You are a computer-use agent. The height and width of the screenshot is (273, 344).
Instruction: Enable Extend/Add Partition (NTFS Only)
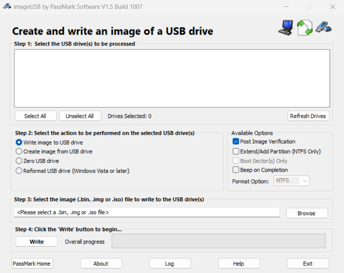click(x=236, y=151)
